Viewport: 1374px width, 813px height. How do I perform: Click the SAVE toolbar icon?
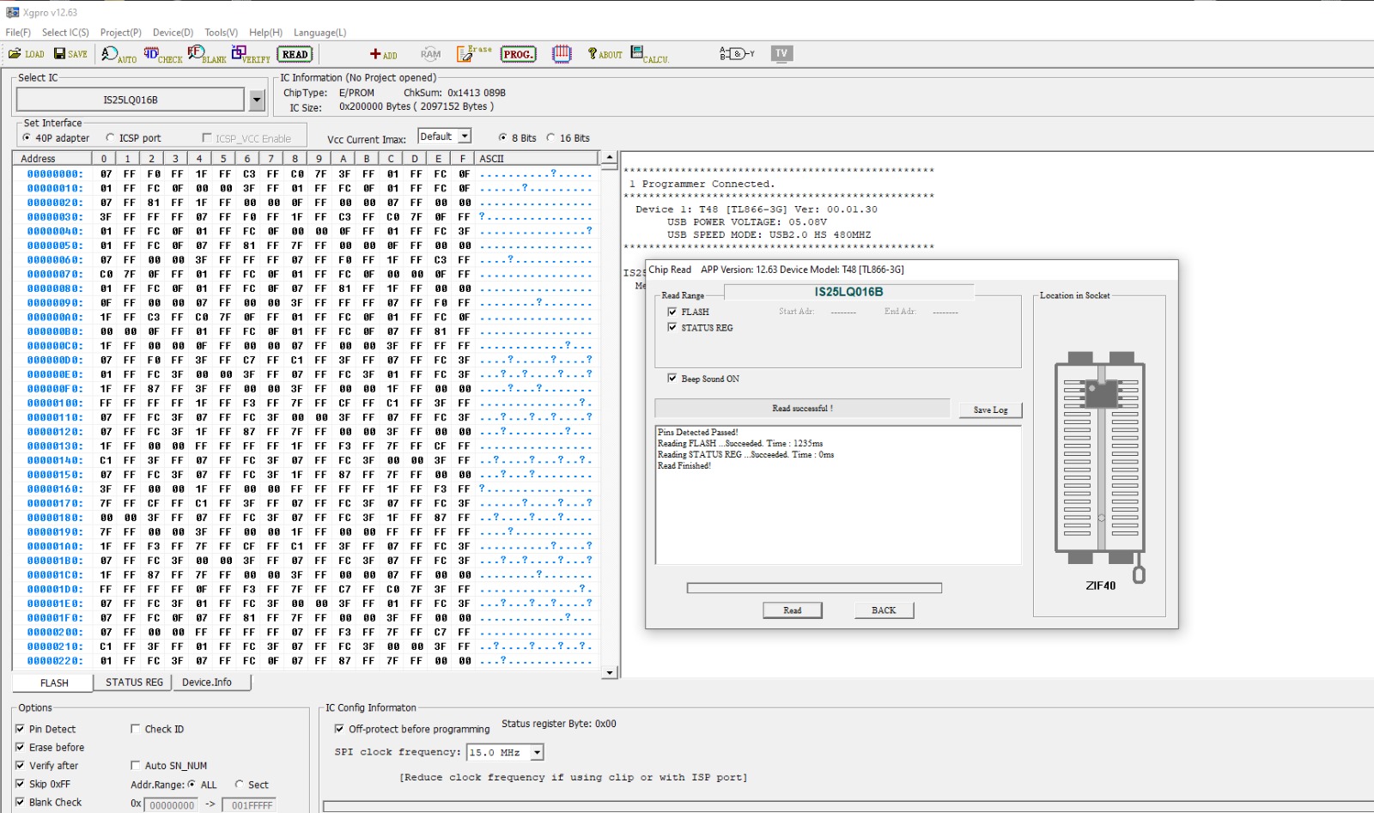70,54
